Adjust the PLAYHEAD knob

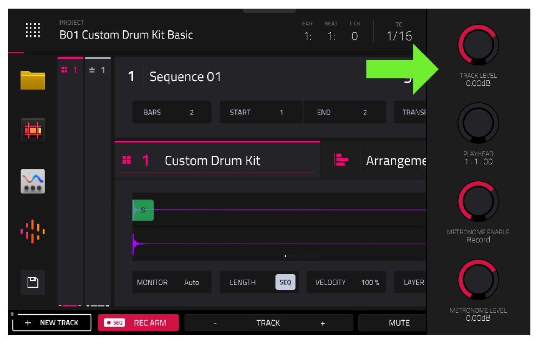(478, 123)
